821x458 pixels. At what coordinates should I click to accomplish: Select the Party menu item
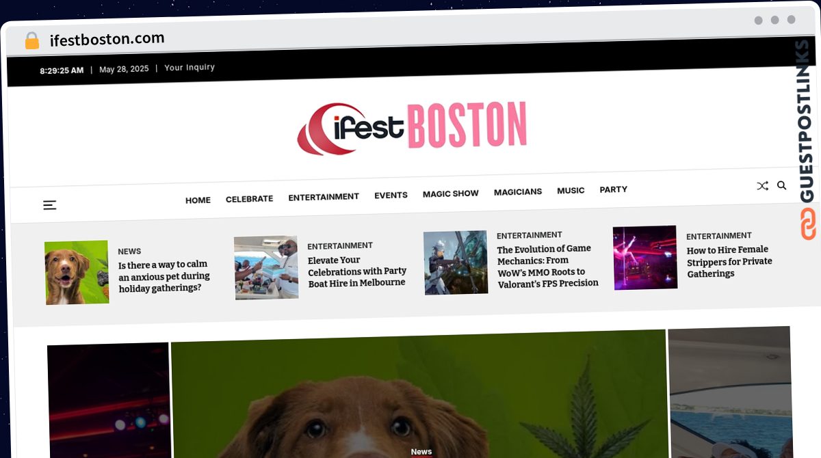pyautogui.click(x=613, y=189)
